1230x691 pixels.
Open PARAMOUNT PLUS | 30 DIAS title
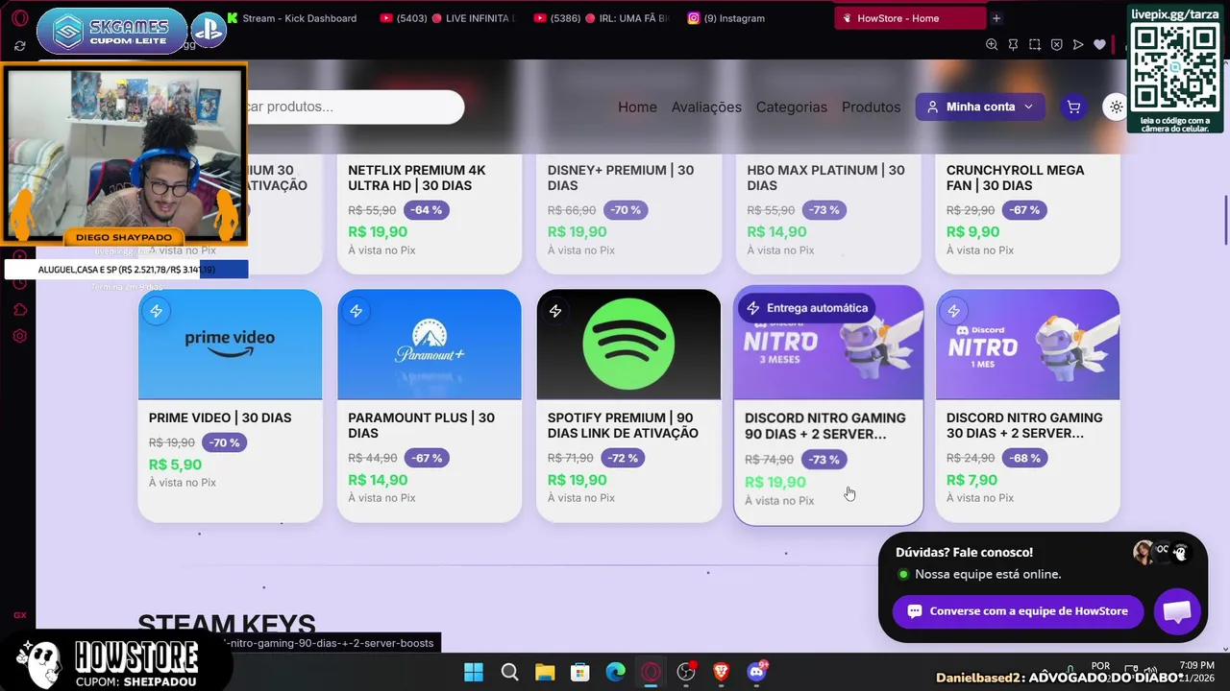pos(421,425)
